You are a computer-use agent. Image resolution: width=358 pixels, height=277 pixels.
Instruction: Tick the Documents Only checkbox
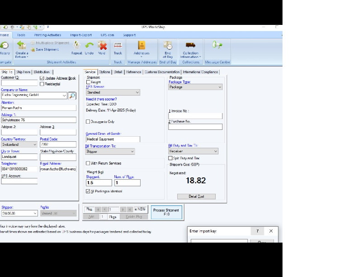[x=88, y=122]
